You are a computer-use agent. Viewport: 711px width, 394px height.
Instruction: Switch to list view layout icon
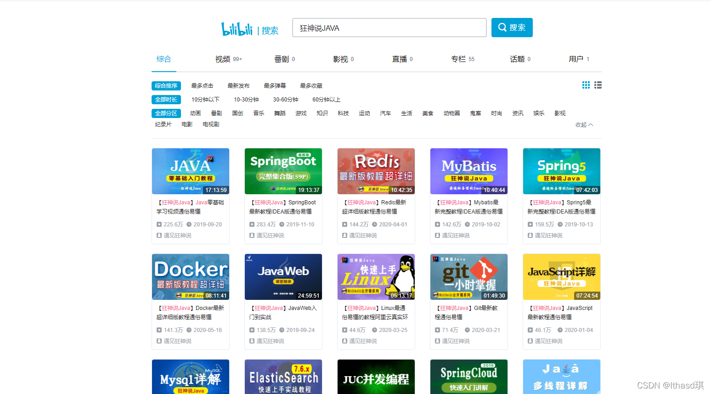coord(598,85)
